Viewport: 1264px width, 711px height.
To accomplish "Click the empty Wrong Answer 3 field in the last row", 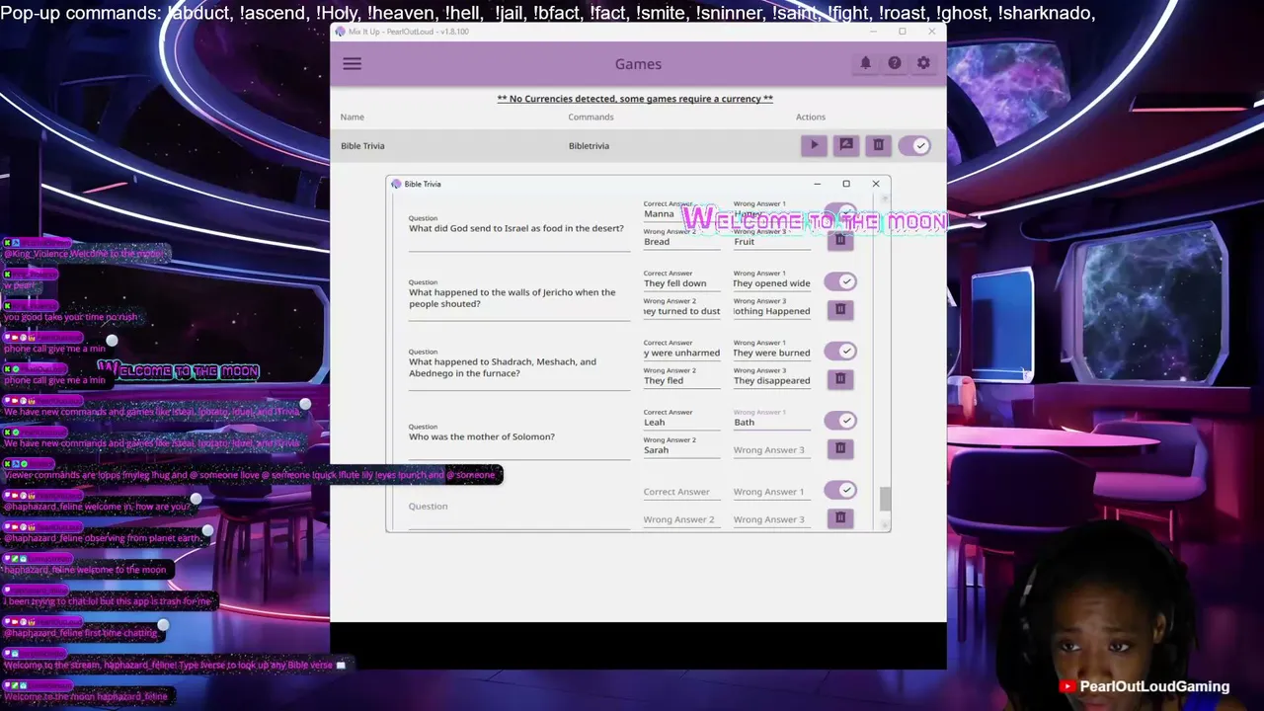I will [771, 519].
